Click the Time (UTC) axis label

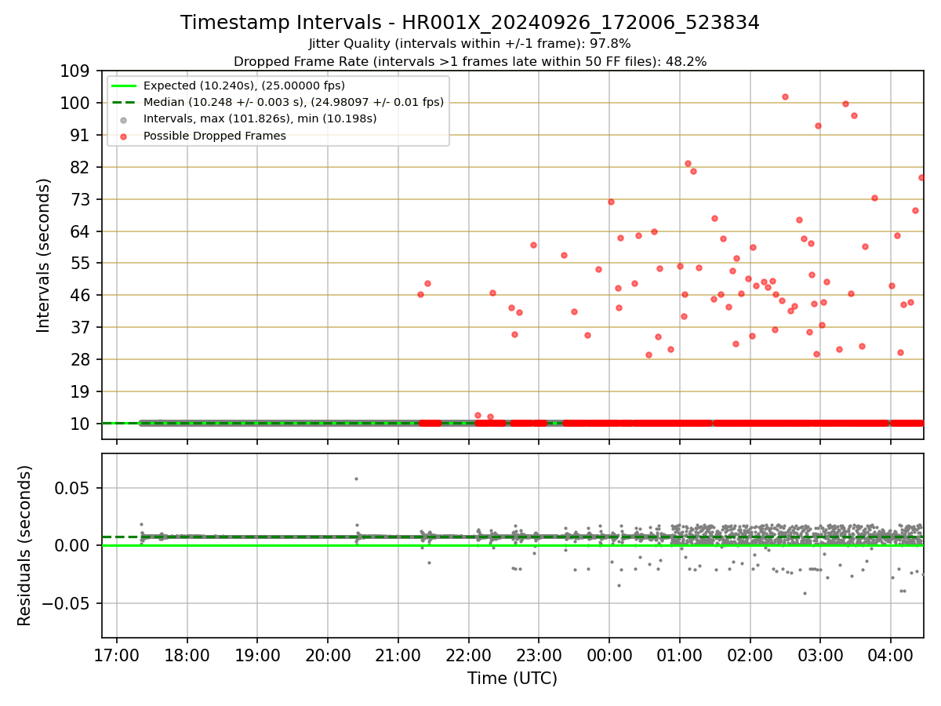512,679
